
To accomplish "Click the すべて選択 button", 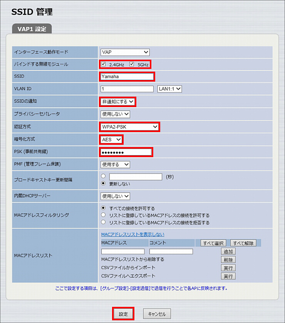I will coord(213,243).
